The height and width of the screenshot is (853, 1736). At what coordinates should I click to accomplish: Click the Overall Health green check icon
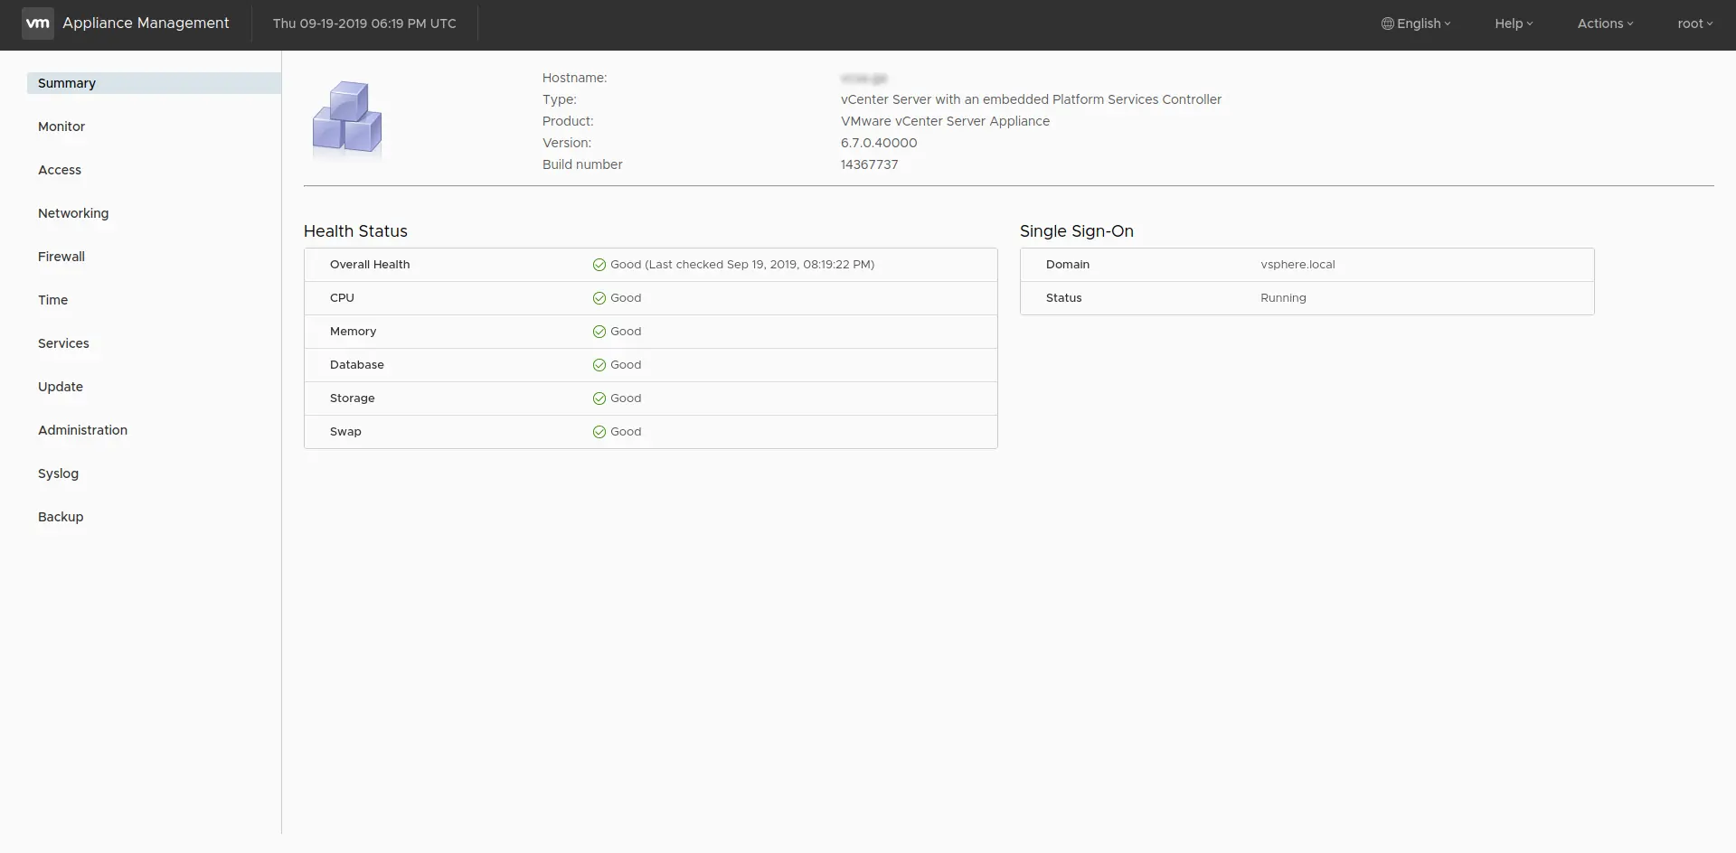(x=599, y=265)
